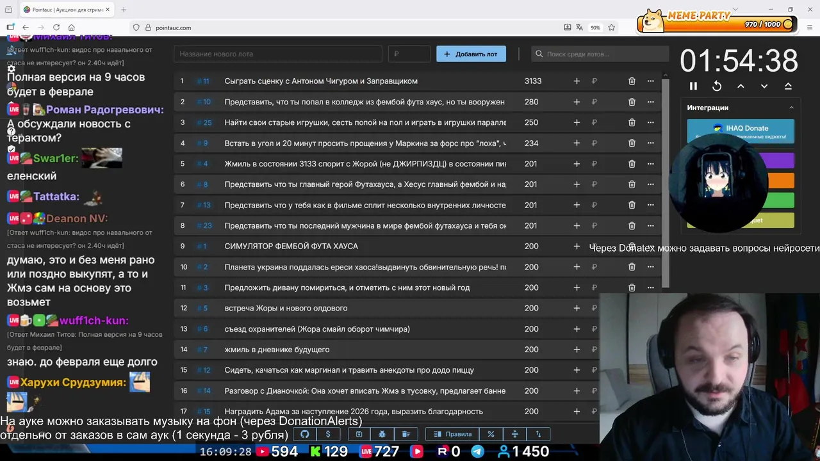Open the Правила rules button

tap(452, 434)
